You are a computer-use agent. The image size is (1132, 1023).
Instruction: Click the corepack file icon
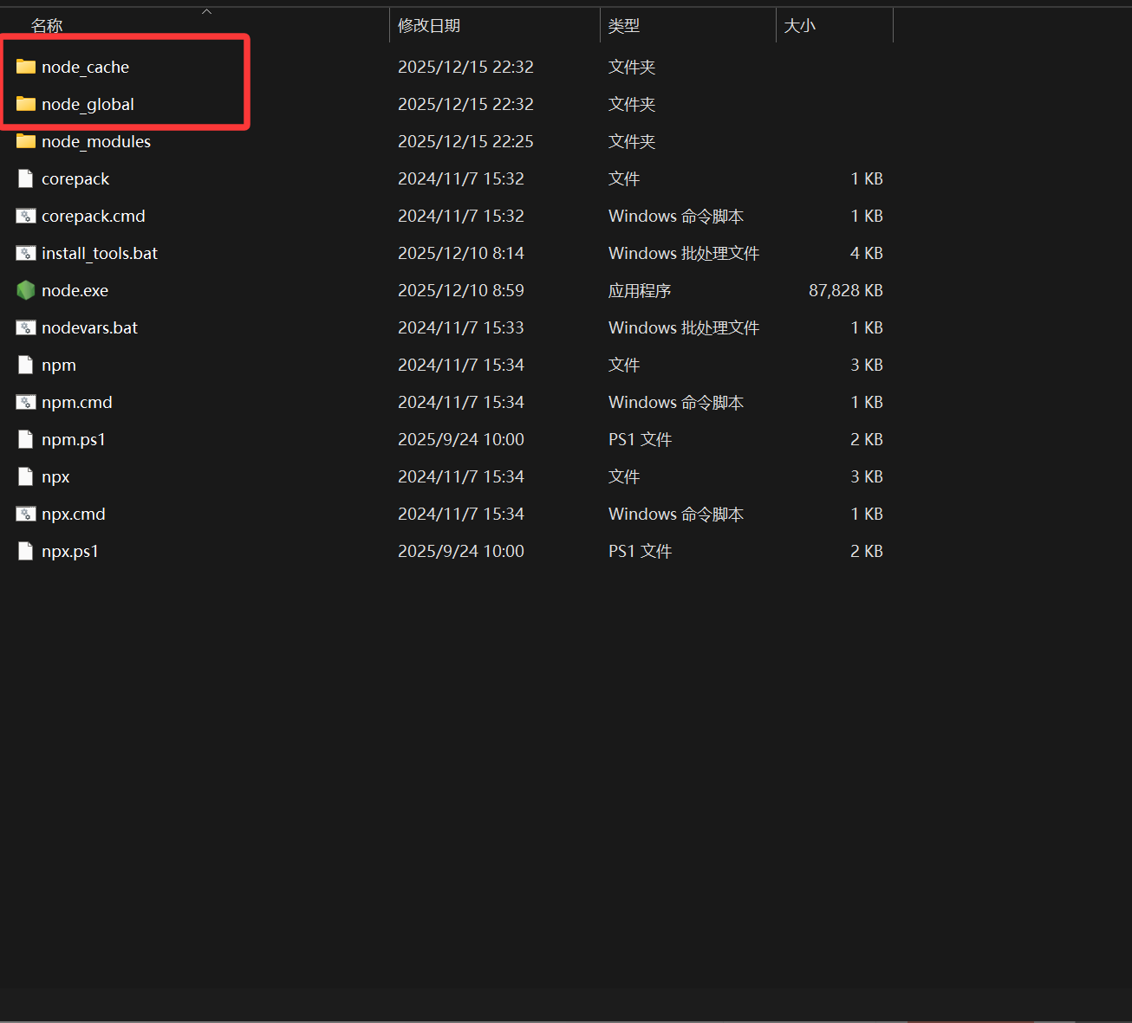26,178
